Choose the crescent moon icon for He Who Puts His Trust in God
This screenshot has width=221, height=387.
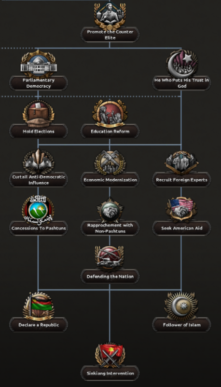182,64
